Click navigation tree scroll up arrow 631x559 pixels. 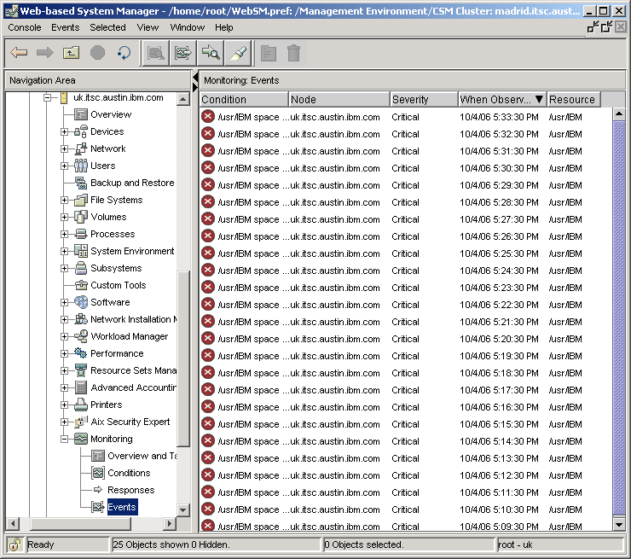tap(182, 99)
